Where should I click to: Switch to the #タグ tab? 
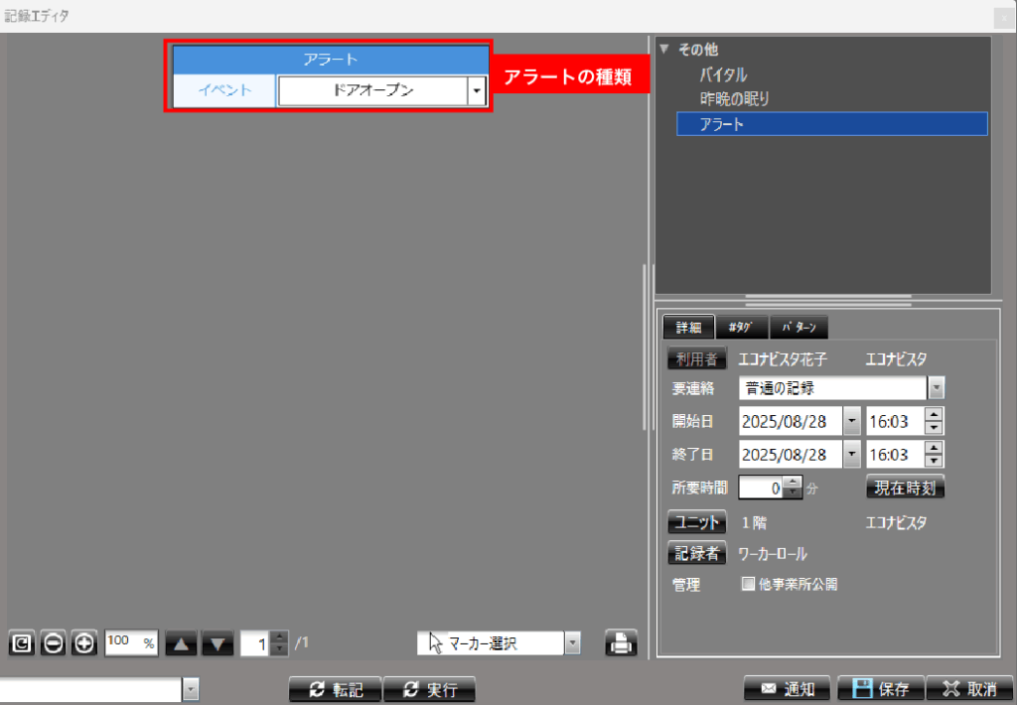[x=740, y=328]
